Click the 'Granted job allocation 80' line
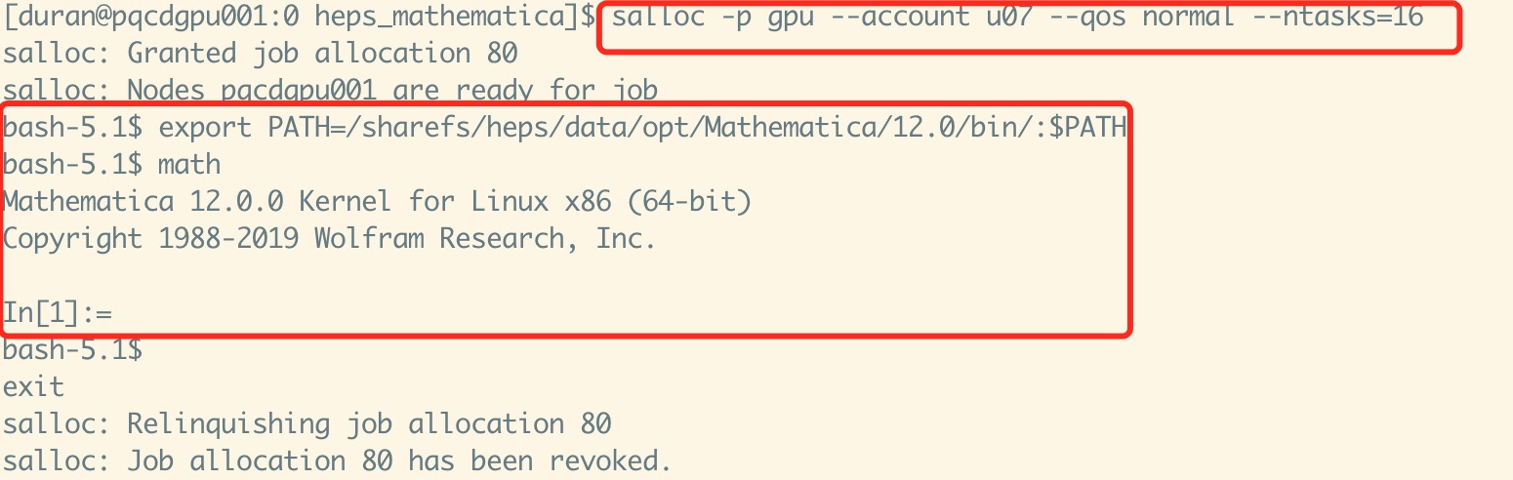The height and width of the screenshot is (480, 1513). 261,54
